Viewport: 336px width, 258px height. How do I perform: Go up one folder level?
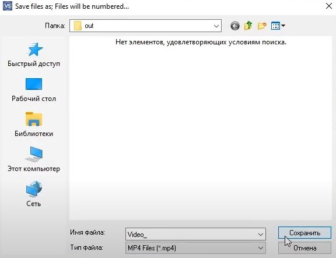pyautogui.click(x=248, y=26)
